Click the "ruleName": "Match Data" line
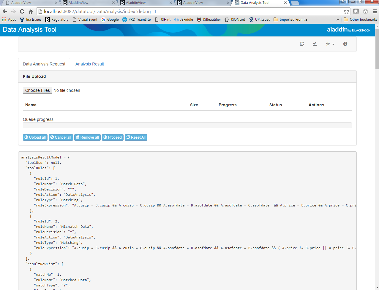The width and height of the screenshot is (379, 290). pyautogui.click(x=60, y=184)
